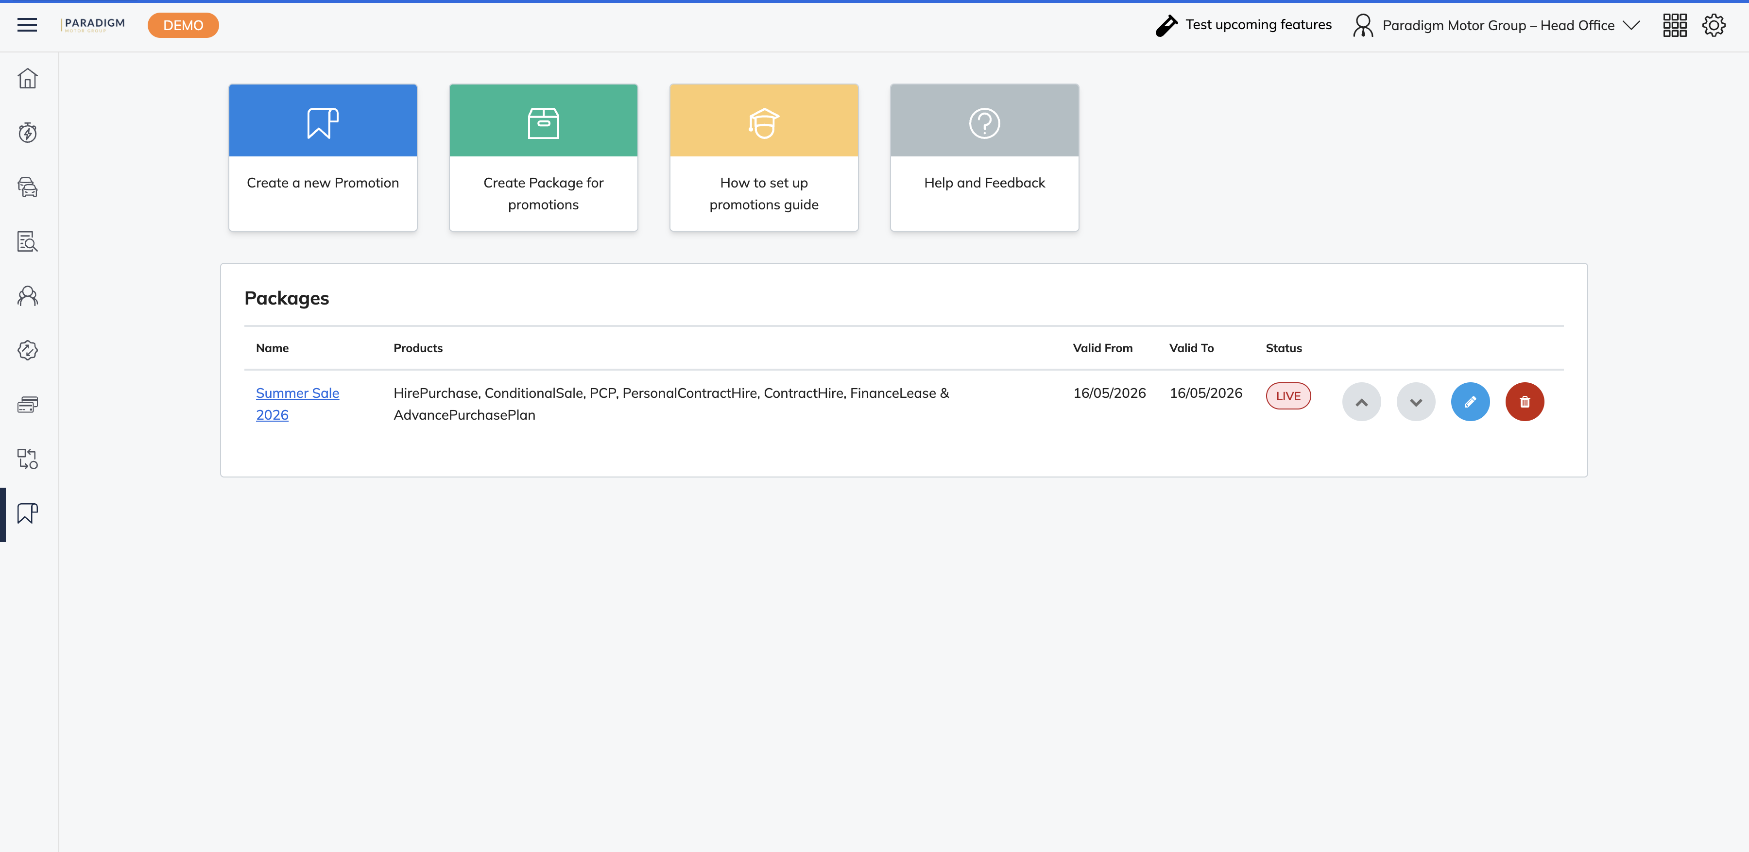This screenshot has height=852, width=1749.
Task: Click Create Package for promotions card
Action: [543, 157]
